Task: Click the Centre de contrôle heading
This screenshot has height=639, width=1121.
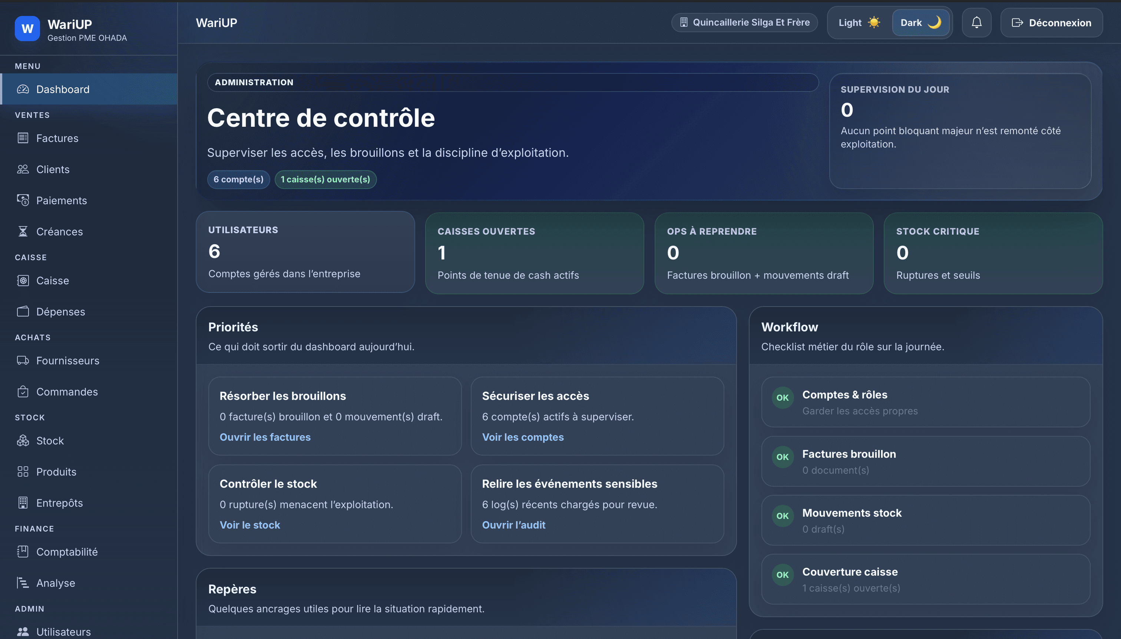Action: [321, 117]
